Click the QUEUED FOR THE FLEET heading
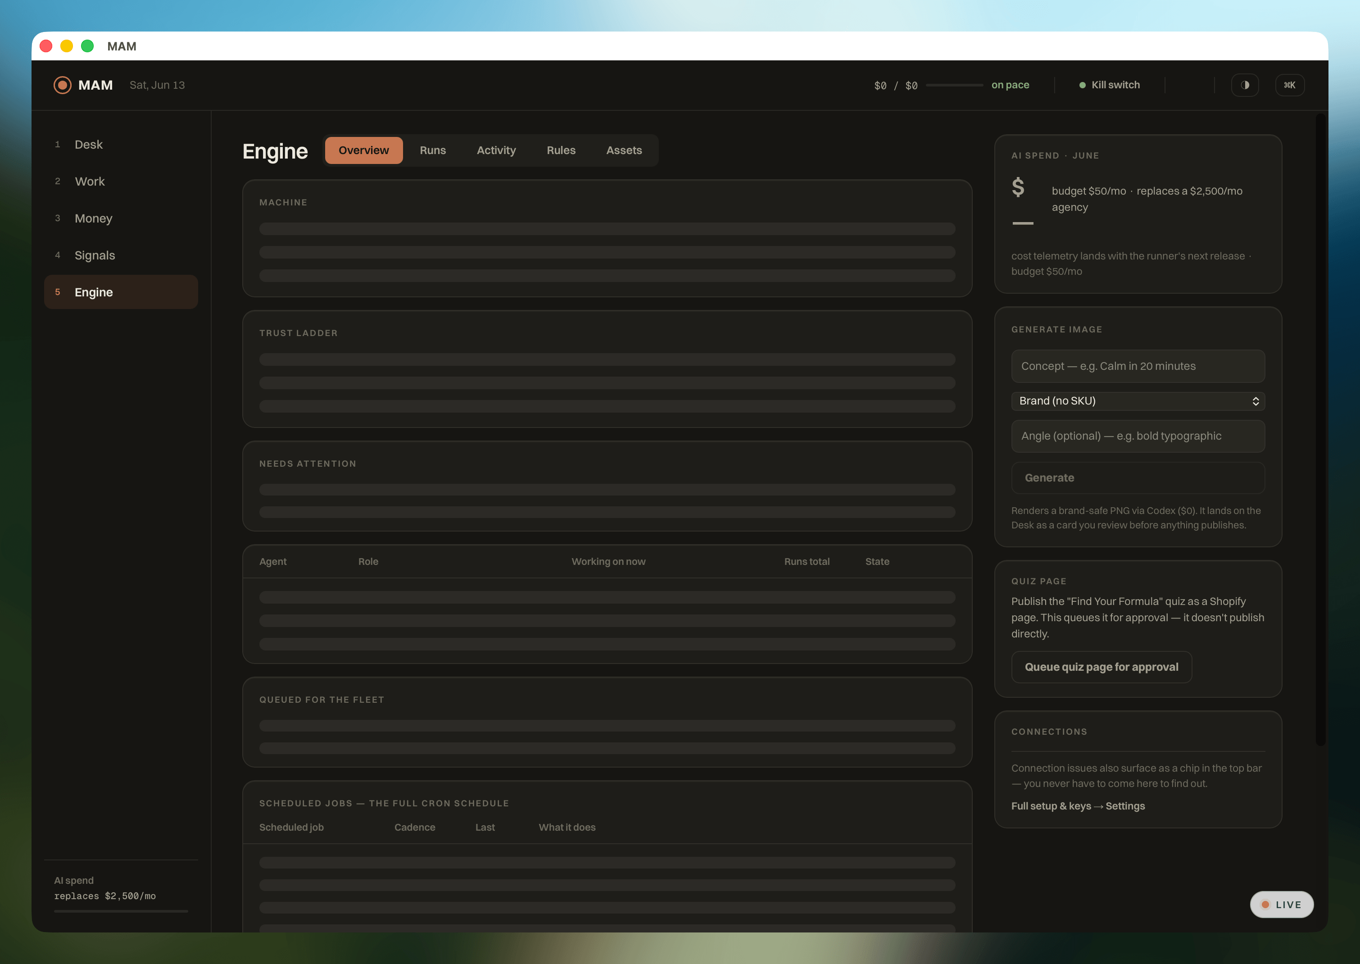Screen dimensions: 1360x964 [322, 700]
